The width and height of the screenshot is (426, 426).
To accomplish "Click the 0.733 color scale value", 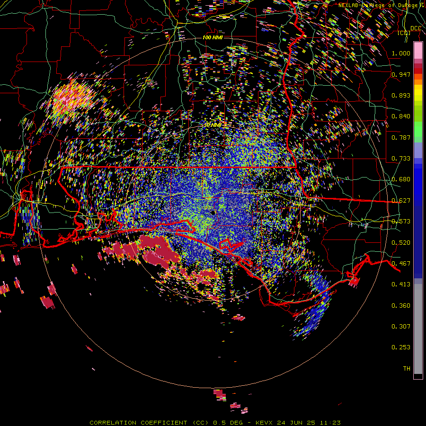I will [x=401, y=159].
